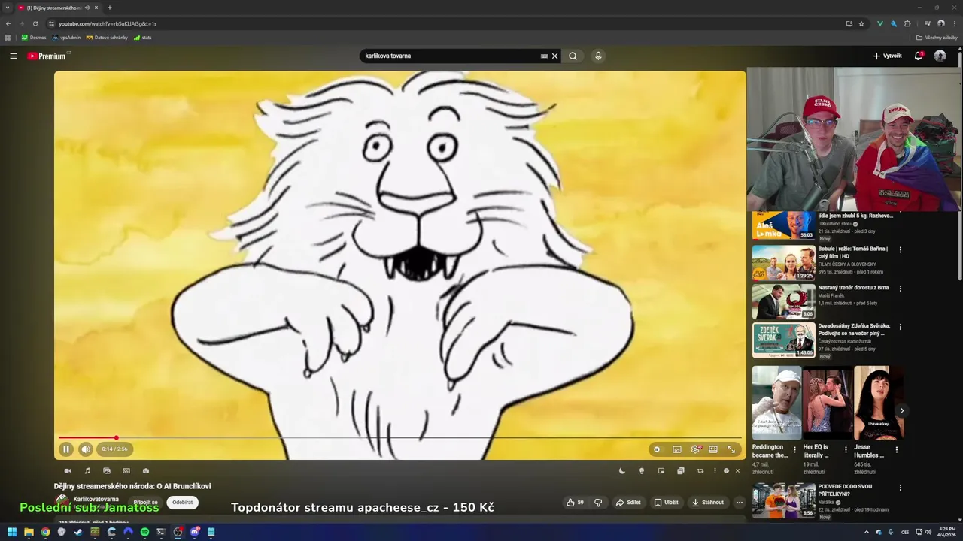Viewport: 963px width, 541px height.
Task: Mute the video with the speaker icon
Action: coord(86,449)
